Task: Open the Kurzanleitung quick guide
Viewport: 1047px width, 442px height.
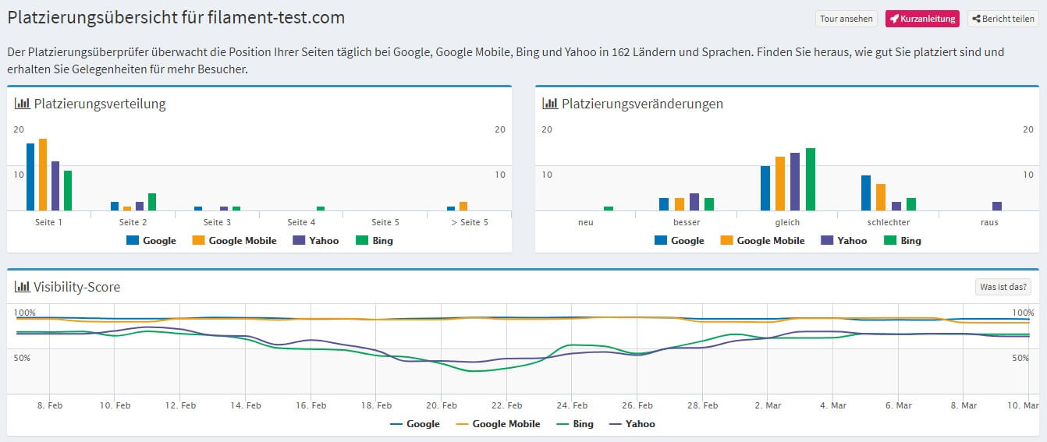Action: click(921, 19)
